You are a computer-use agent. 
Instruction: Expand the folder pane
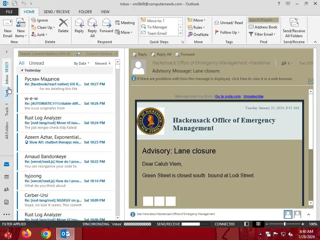7,52
